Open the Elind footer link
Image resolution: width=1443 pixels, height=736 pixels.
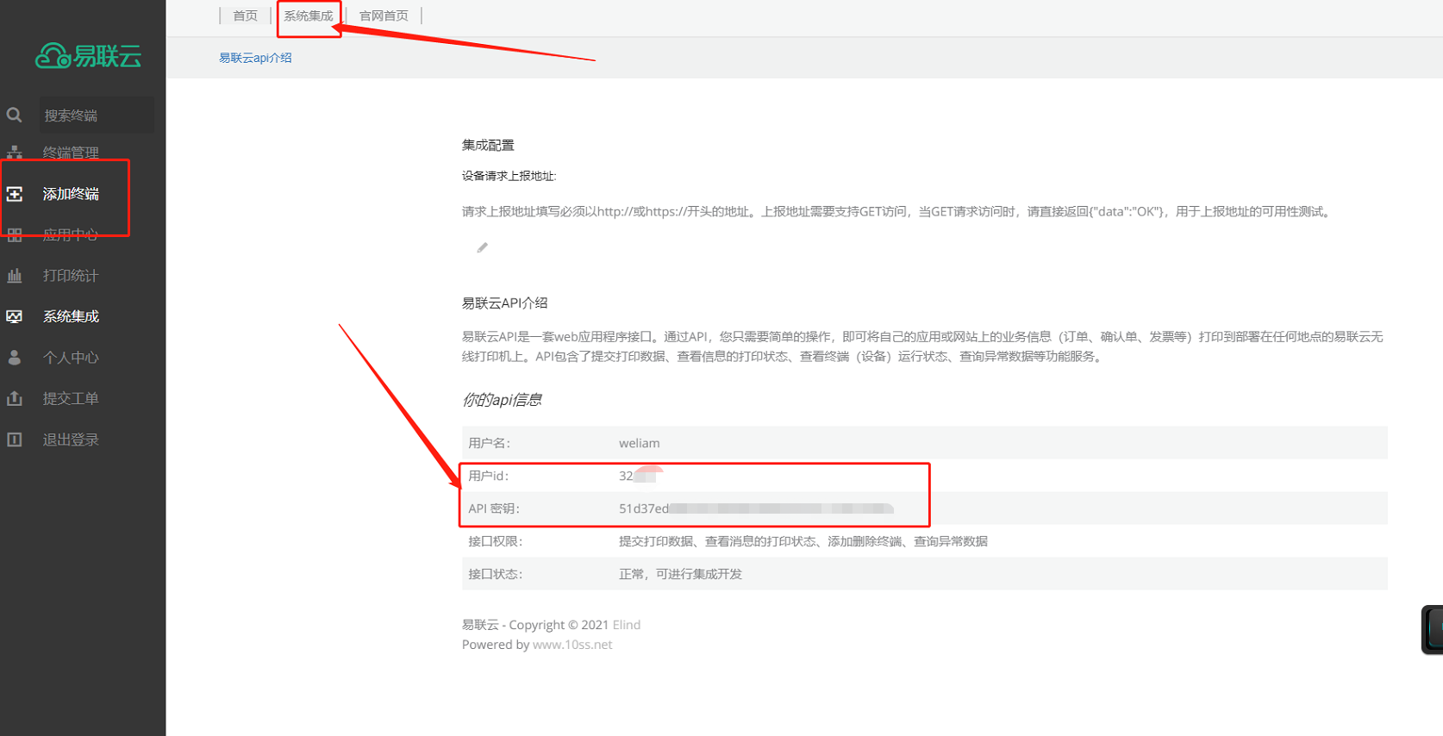(627, 625)
